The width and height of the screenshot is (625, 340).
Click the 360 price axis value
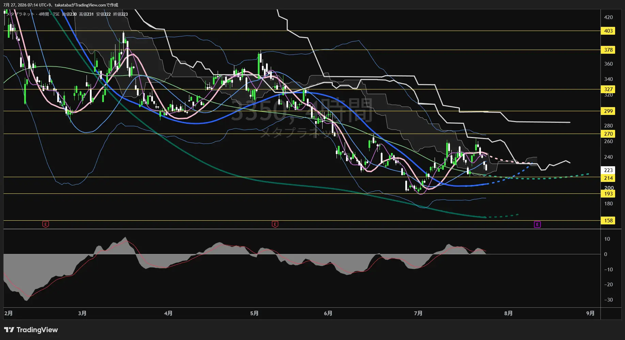click(x=608, y=64)
